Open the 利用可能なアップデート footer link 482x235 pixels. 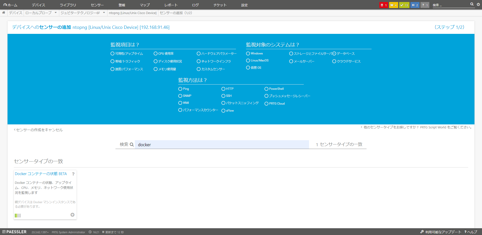[441, 232]
